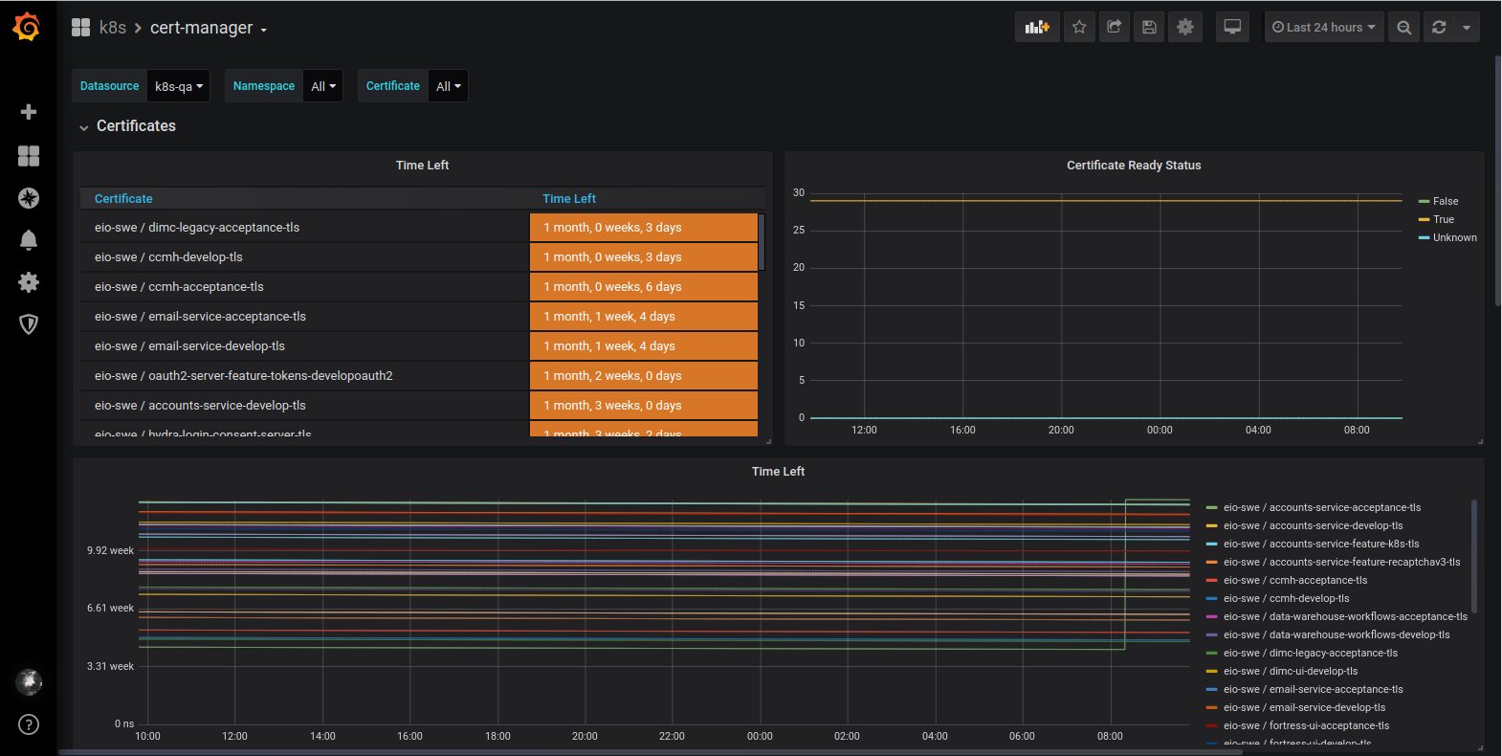The image size is (1502, 756).
Task: Open the Alerting bell icon
Action: (x=29, y=240)
